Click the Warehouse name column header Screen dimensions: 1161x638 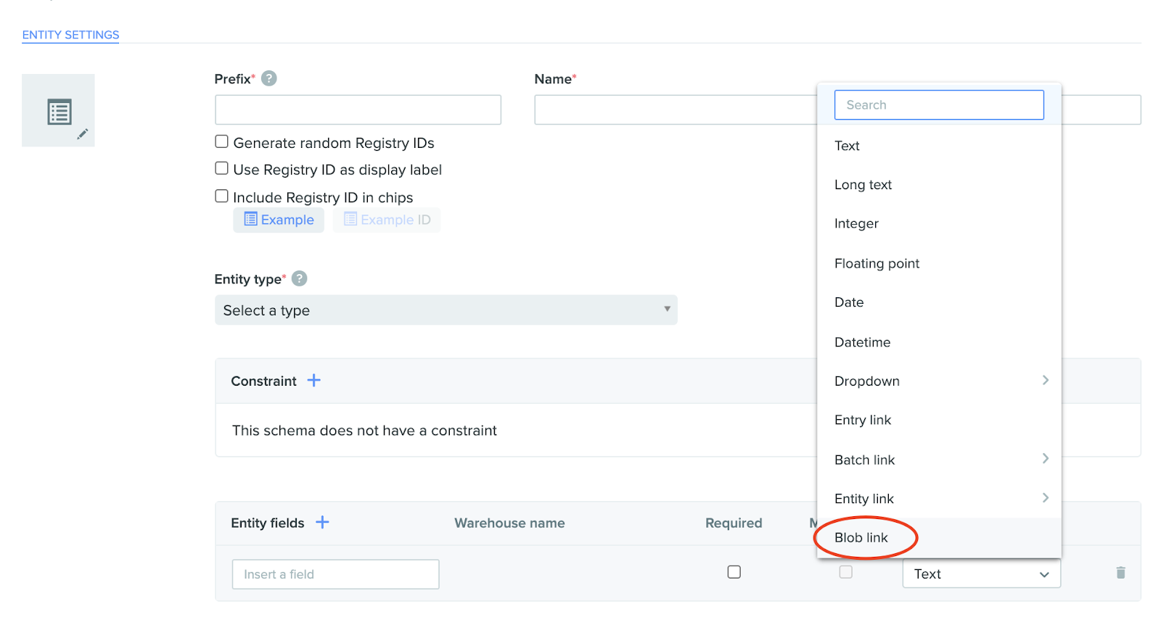[x=509, y=523]
